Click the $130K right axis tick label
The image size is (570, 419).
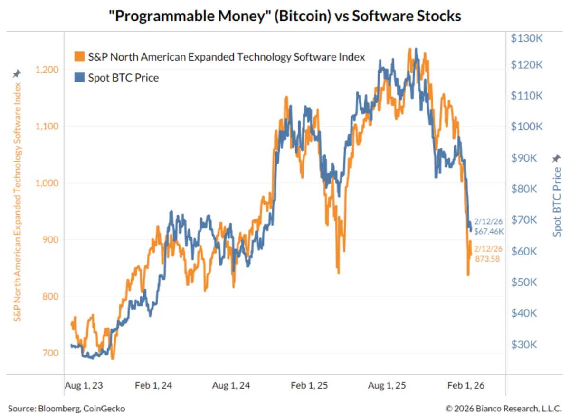point(526,38)
